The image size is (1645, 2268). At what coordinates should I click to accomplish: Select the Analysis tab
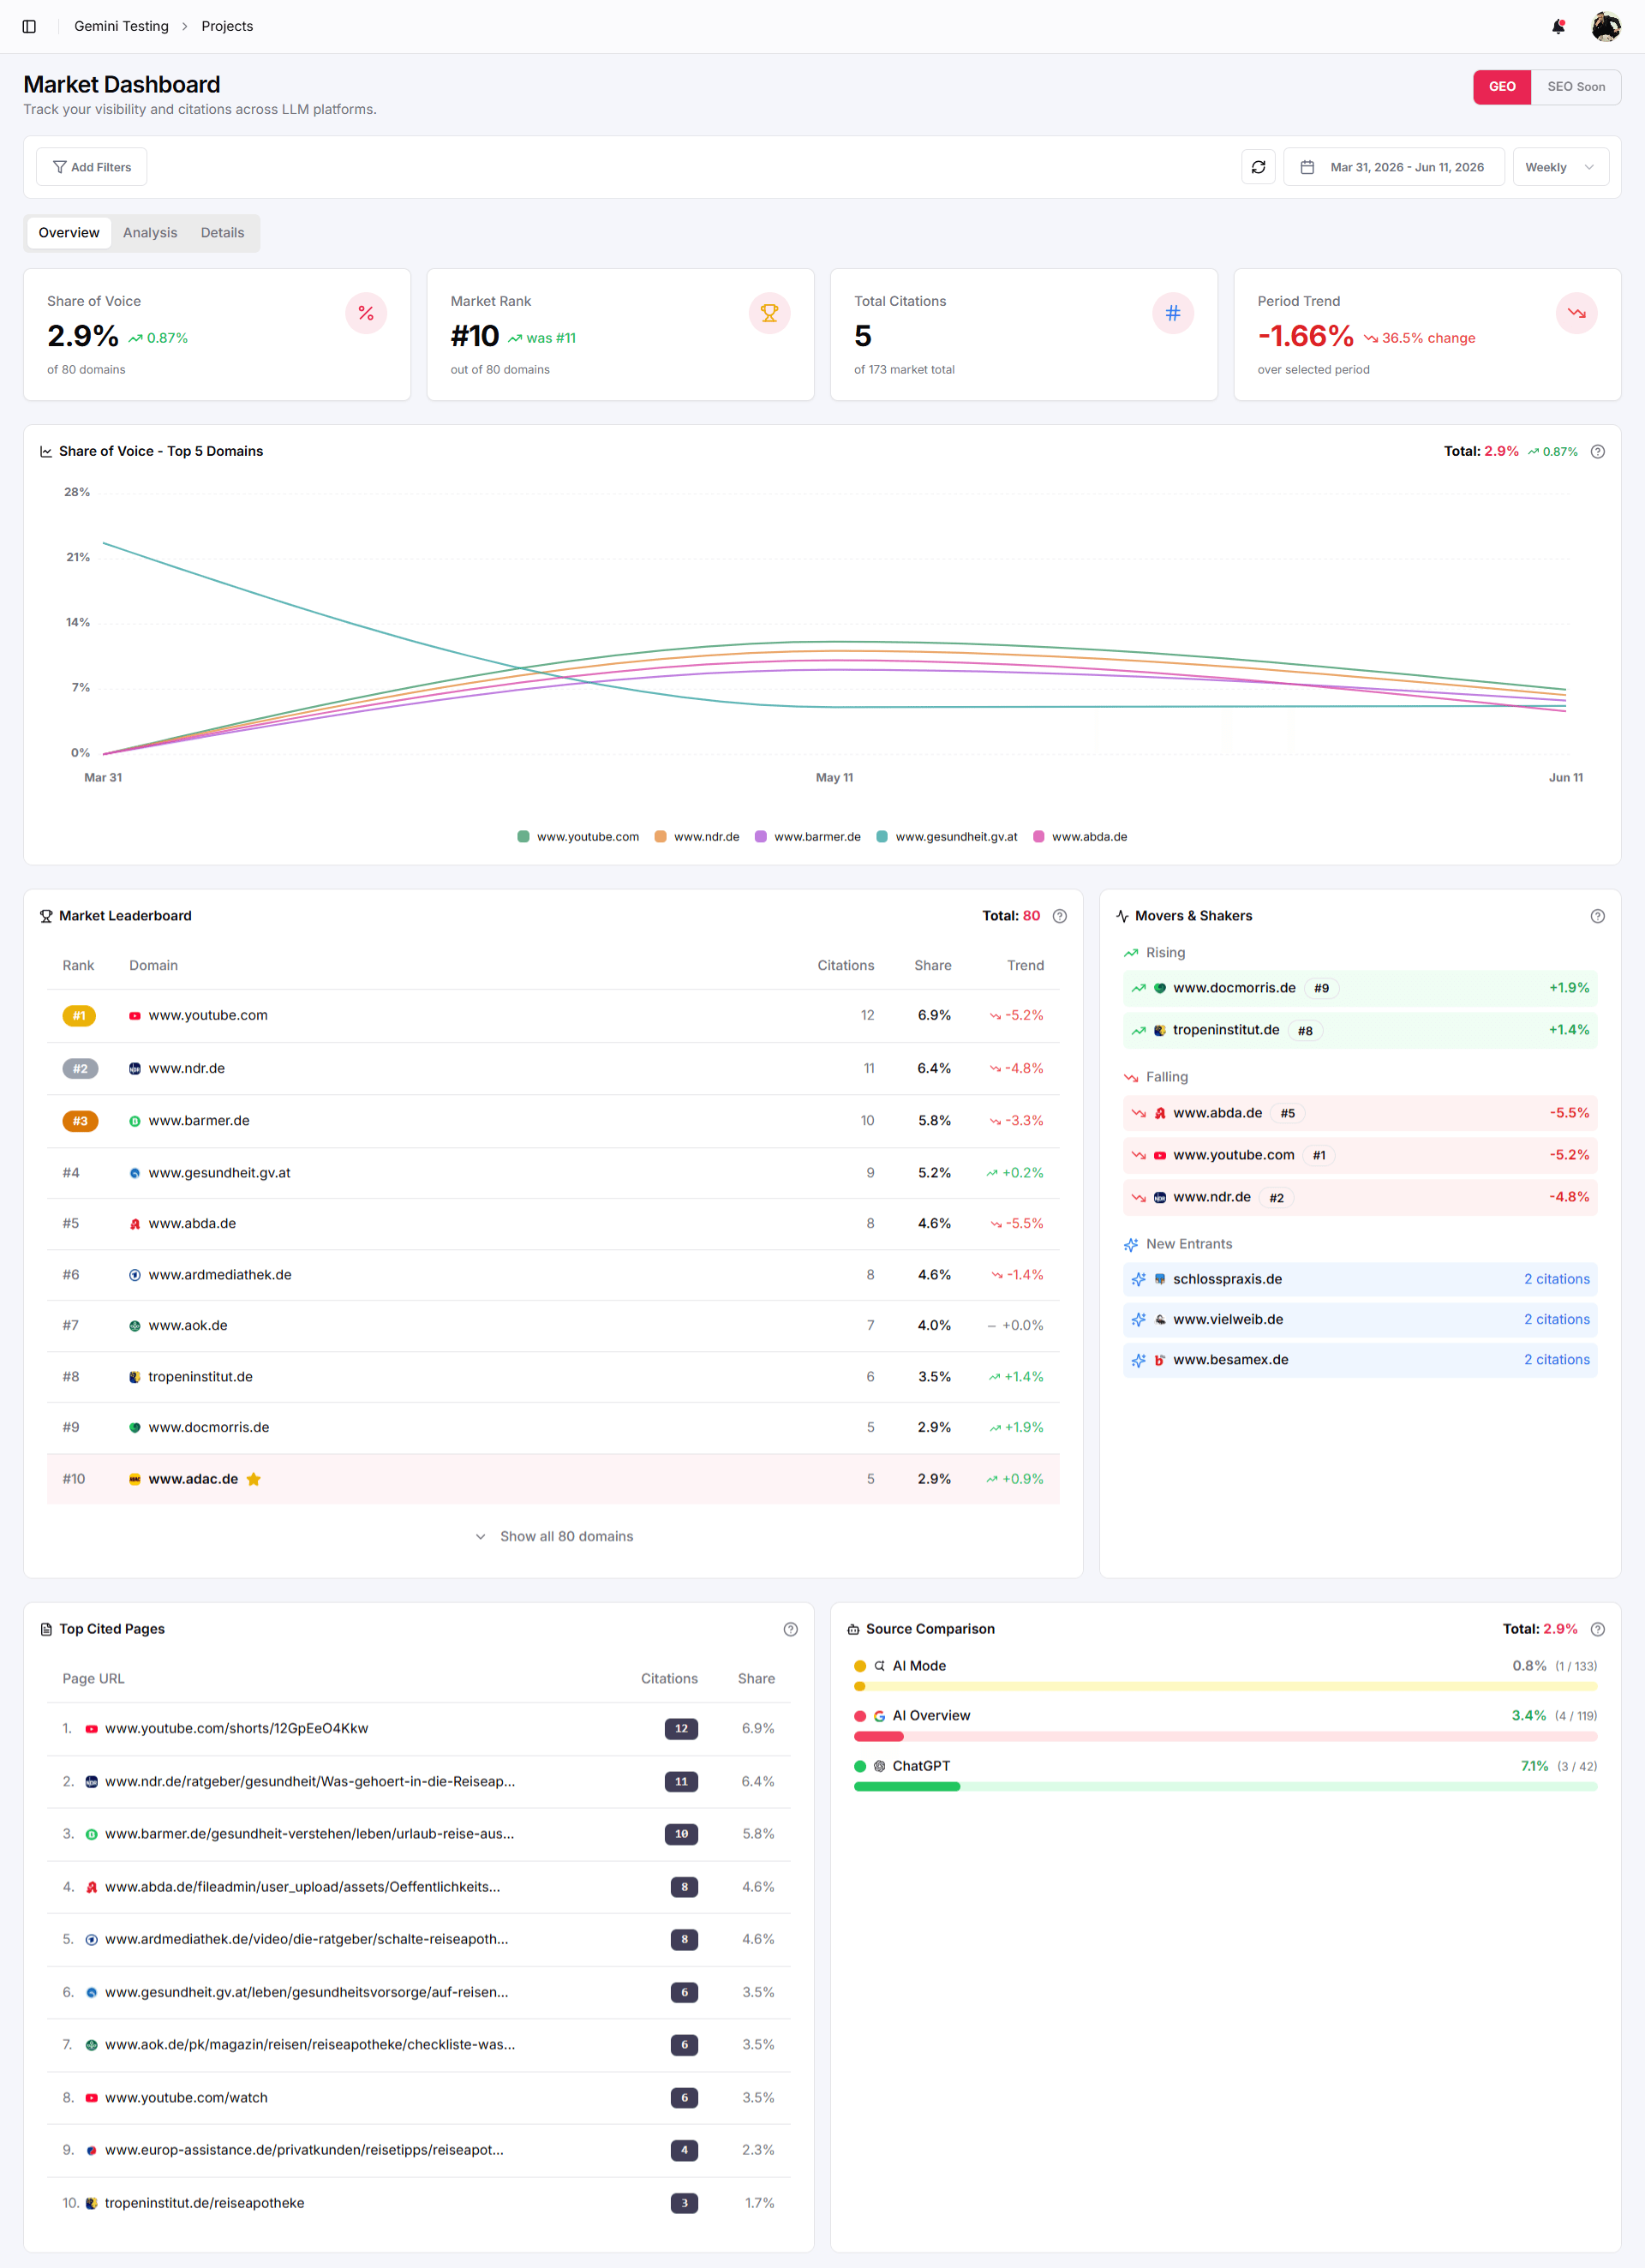[x=150, y=233]
